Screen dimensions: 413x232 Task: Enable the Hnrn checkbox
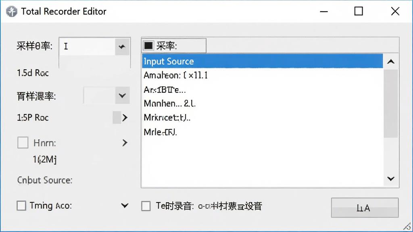23,143
